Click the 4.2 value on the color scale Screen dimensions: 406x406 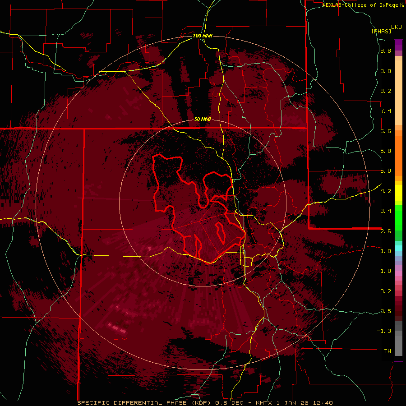pos(386,191)
